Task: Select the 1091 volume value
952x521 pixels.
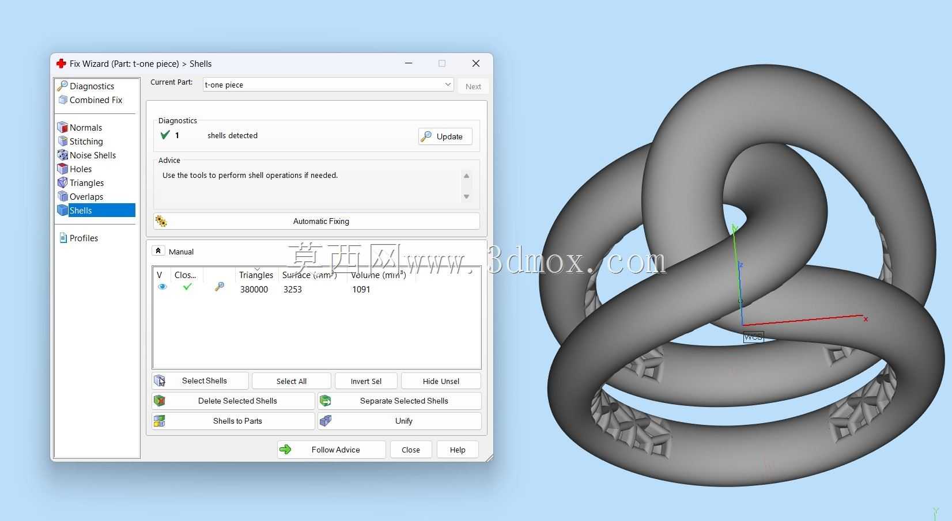Action: (361, 290)
